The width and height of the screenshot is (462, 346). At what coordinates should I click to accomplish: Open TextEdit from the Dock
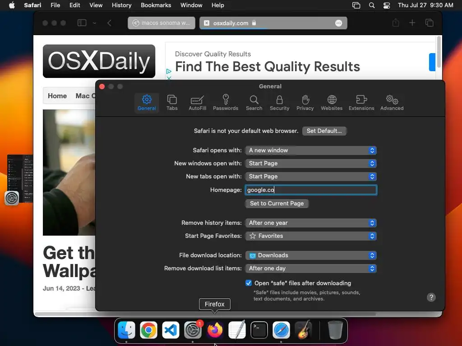[237, 330]
